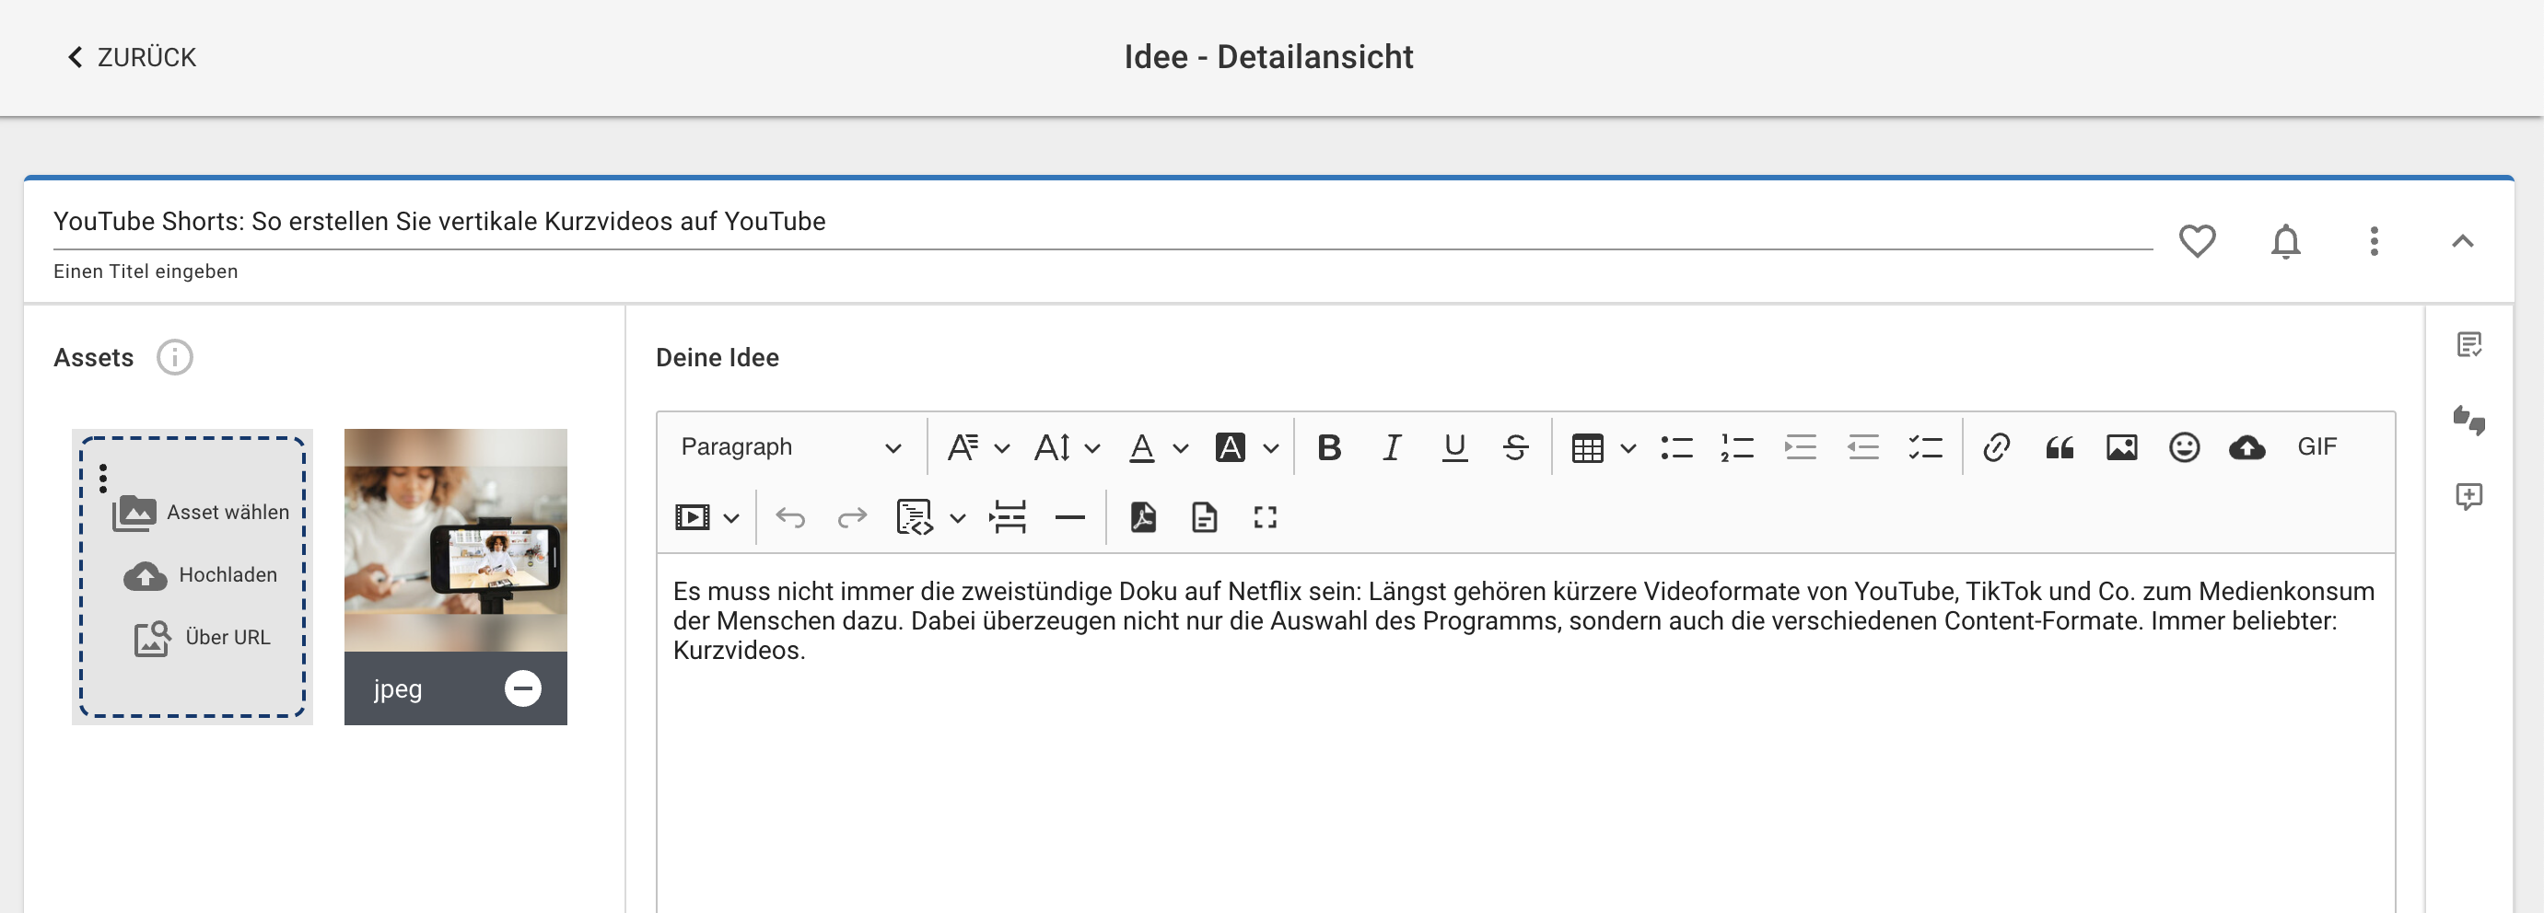This screenshot has width=2544, height=913.
Task: Open the font family dropdown
Action: click(x=976, y=447)
